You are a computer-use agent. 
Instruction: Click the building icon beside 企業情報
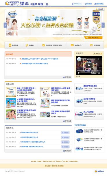tap(91, 45)
